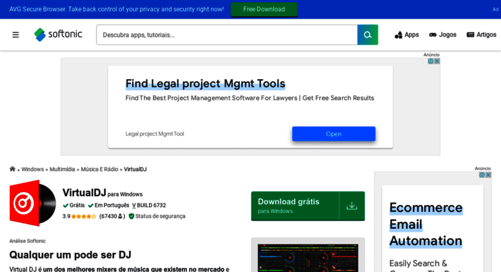The height and width of the screenshot is (272, 501).
Task: Go to home via breadcrumb house icon
Action: tap(12, 169)
